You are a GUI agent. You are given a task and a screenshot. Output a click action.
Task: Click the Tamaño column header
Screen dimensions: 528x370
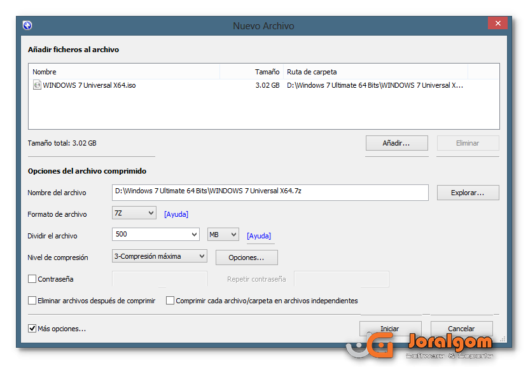click(251, 72)
